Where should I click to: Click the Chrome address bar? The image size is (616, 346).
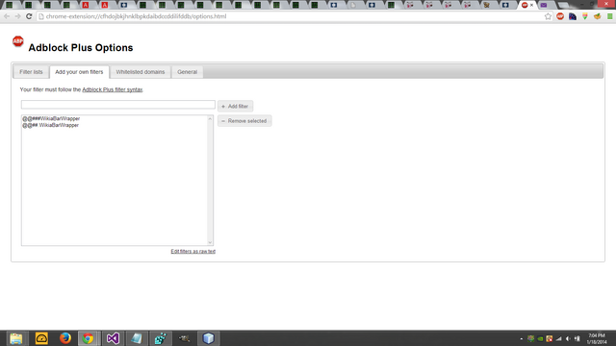pyautogui.click(x=290, y=16)
